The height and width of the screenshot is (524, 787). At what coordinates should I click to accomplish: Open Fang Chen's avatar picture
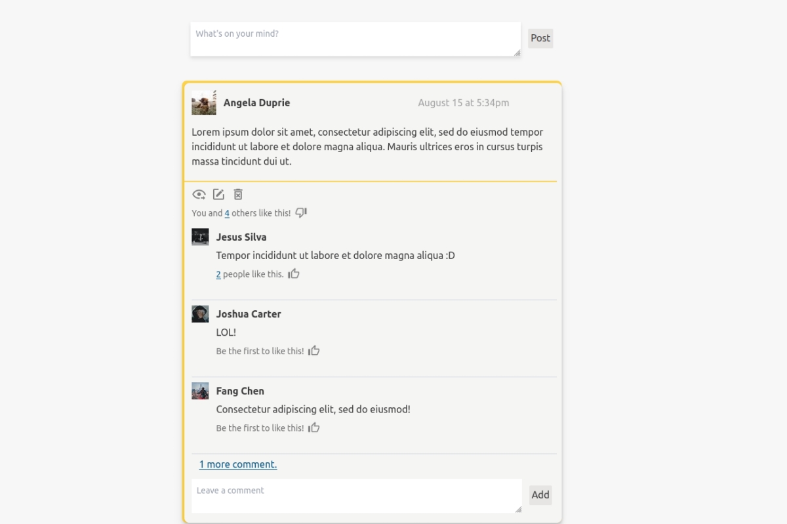[200, 391]
